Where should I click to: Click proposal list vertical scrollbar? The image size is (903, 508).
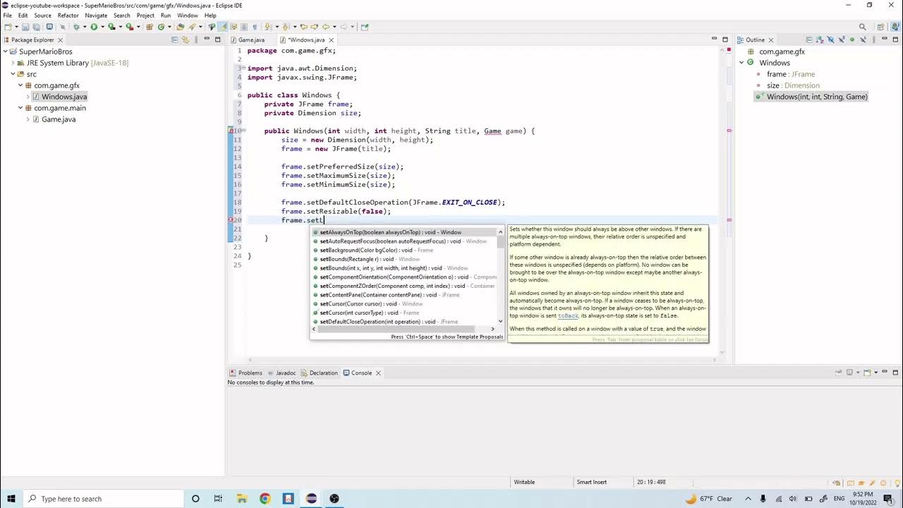tap(501, 242)
